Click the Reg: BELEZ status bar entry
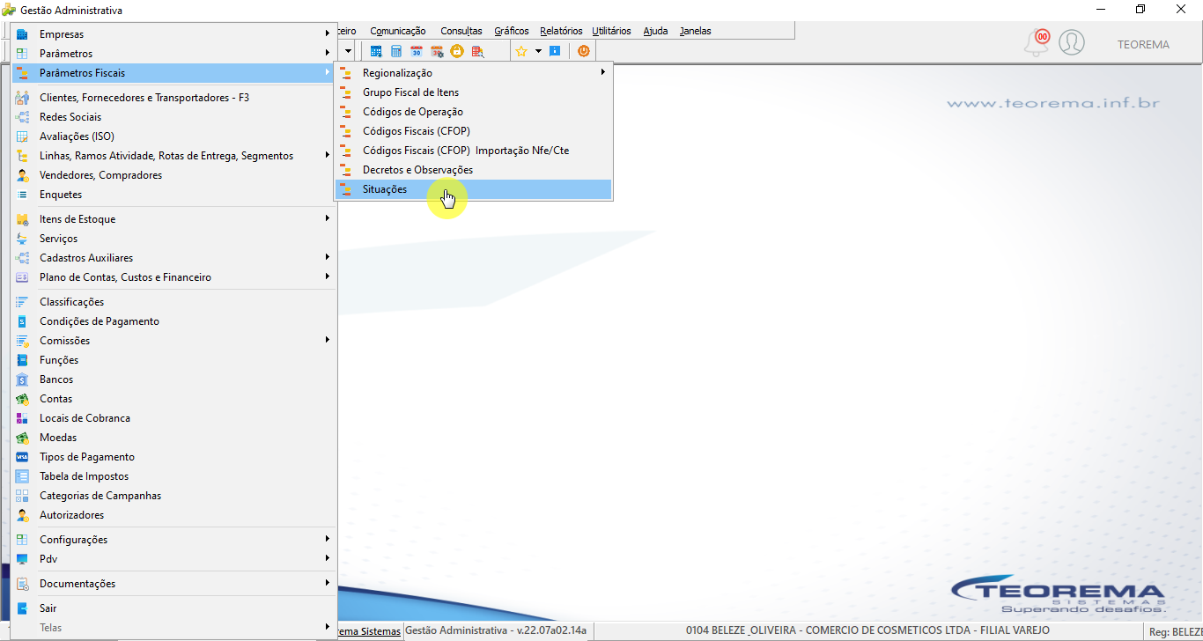1203x641 pixels. click(1175, 631)
